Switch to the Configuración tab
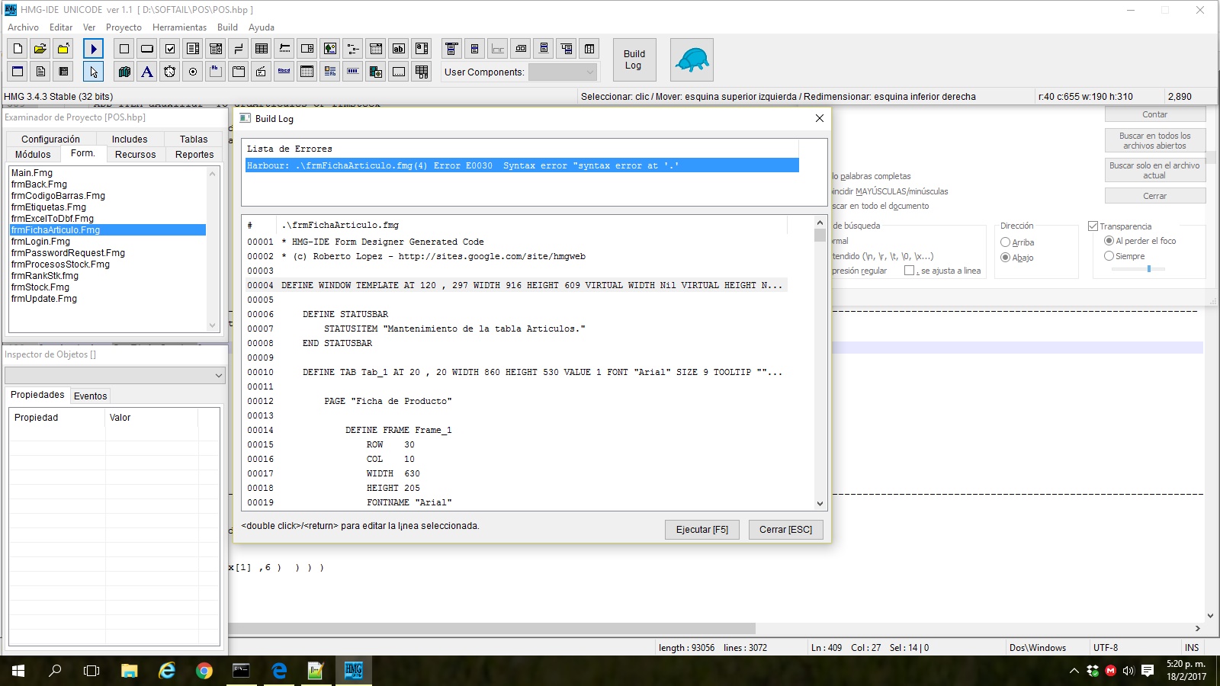The width and height of the screenshot is (1220, 686). click(x=50, y=139)
